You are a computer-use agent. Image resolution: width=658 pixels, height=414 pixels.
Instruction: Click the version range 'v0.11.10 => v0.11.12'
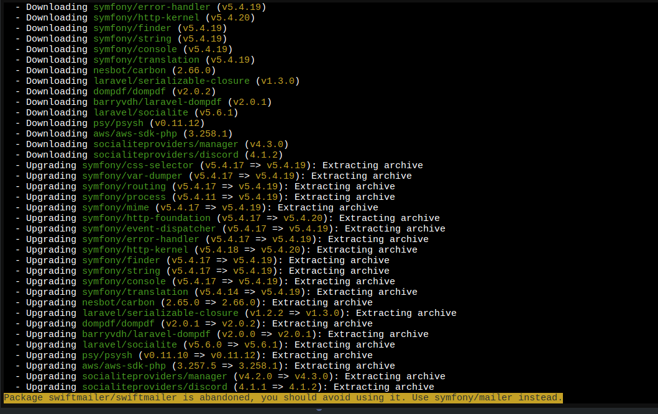pyautogui.click(x=199, y=355)
